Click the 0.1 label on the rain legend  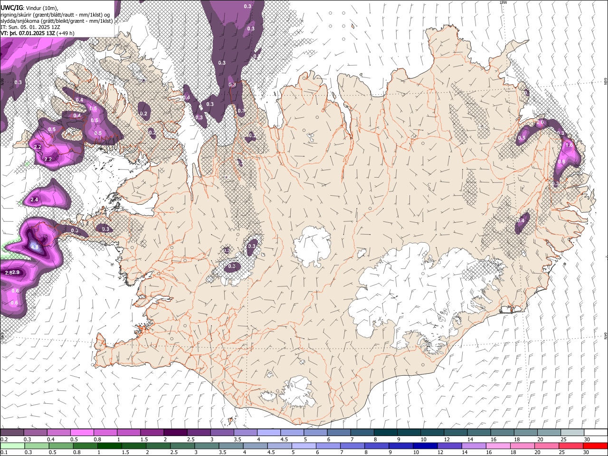pyautogui.click(x=4, y=452)
